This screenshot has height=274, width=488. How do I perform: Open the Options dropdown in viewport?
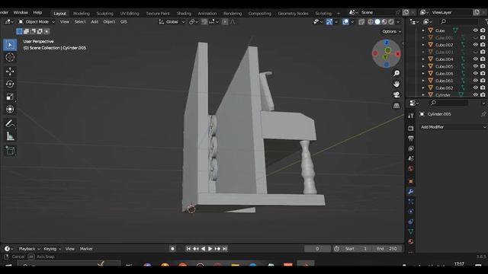(x=391, y=31)
